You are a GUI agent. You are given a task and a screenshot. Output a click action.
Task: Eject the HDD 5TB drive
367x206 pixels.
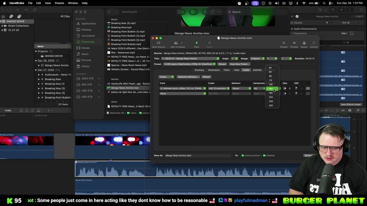point(99,91)
